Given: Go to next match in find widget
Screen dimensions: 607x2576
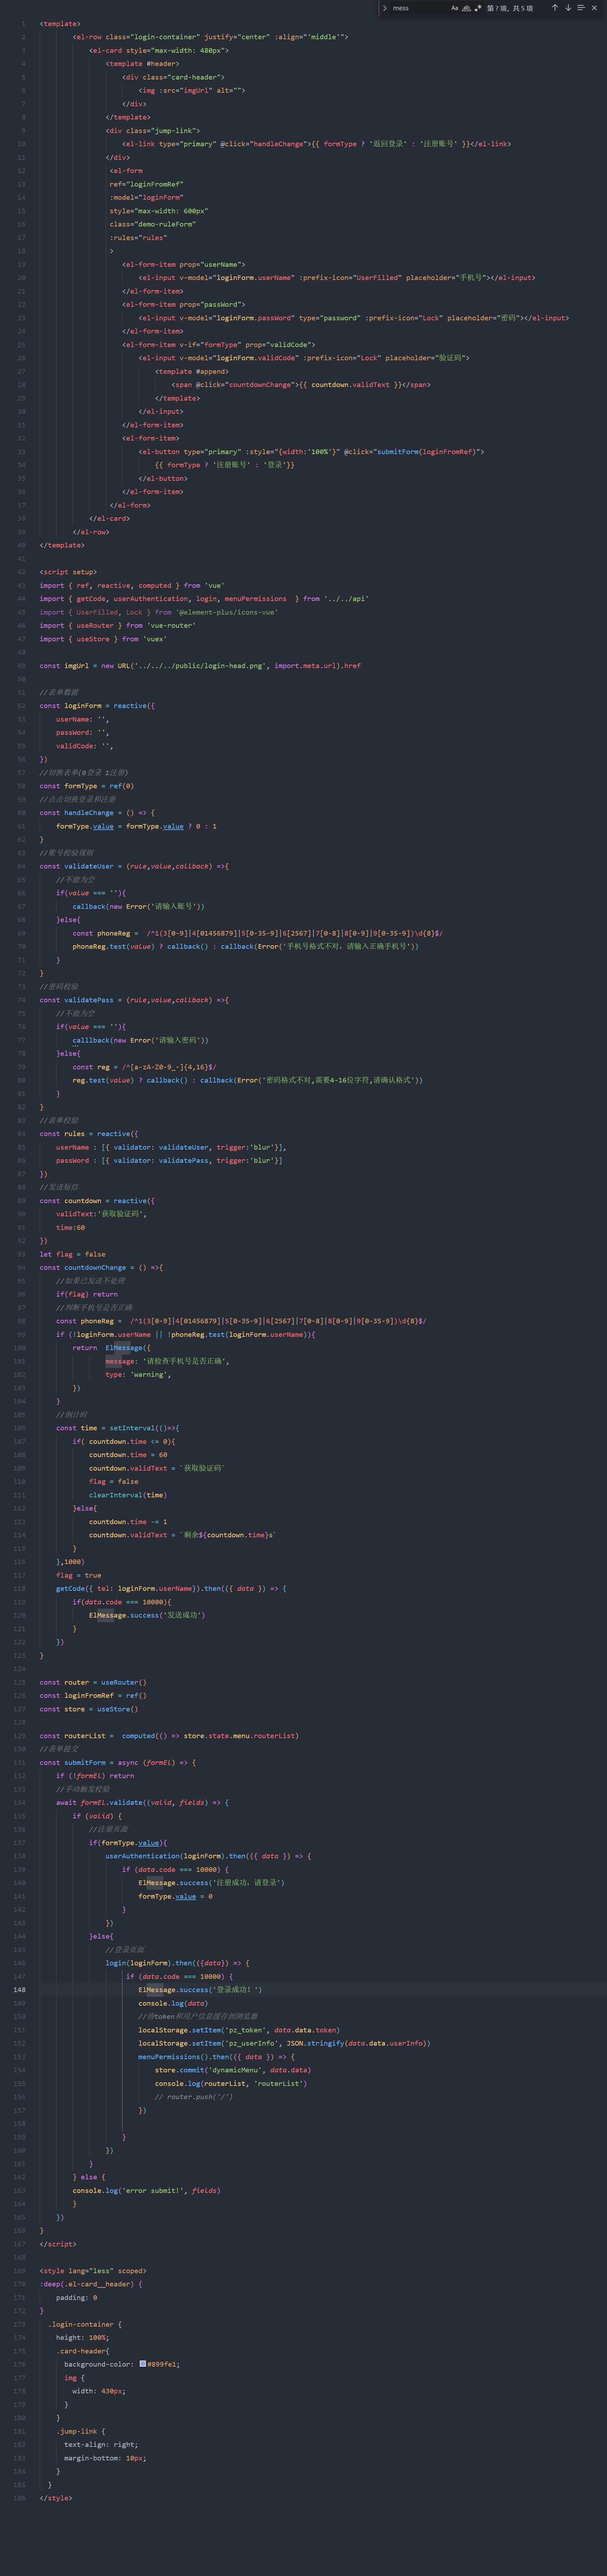Looking at the screenshot, I should click(x=568, y=8).
